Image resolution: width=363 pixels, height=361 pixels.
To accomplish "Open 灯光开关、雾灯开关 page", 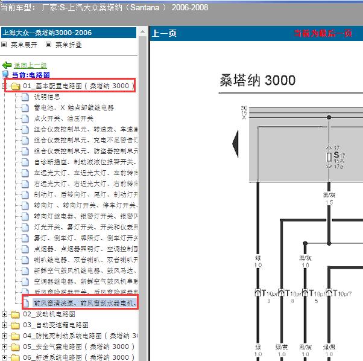I will point(86,227).
